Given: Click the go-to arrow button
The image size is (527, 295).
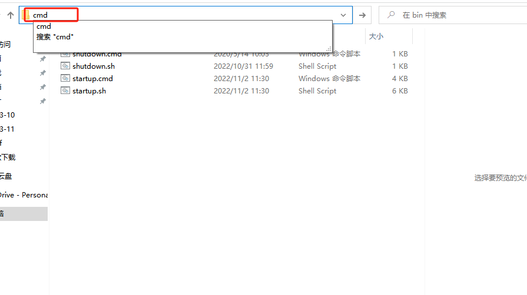Looking at the screenshot, I should [x=362, y=15].
